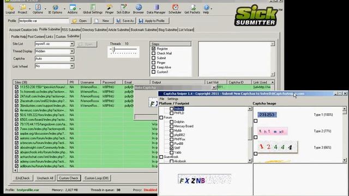Screen dimensions: 349x196
Task: Expand the Site List dropdown
Action: [x=71, y=44]
